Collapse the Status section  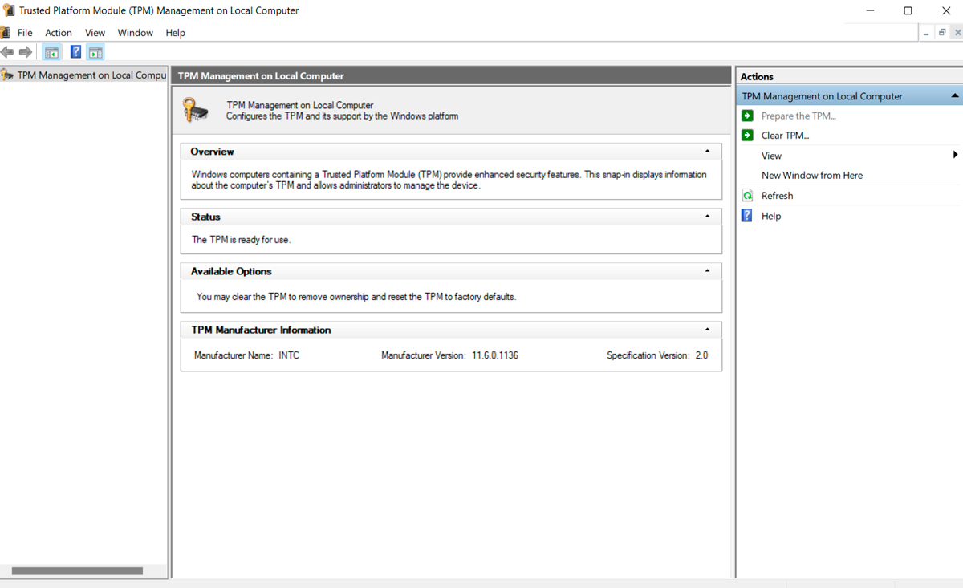click(x=707, y=217)
